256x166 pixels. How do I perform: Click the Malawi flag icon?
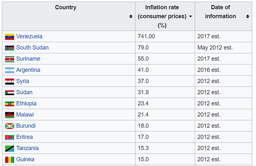[10, 115]
